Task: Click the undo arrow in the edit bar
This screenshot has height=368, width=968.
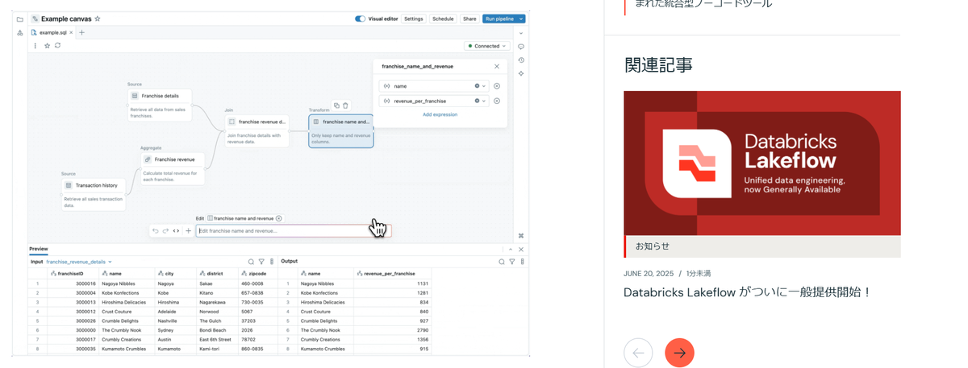Action: 156,231
